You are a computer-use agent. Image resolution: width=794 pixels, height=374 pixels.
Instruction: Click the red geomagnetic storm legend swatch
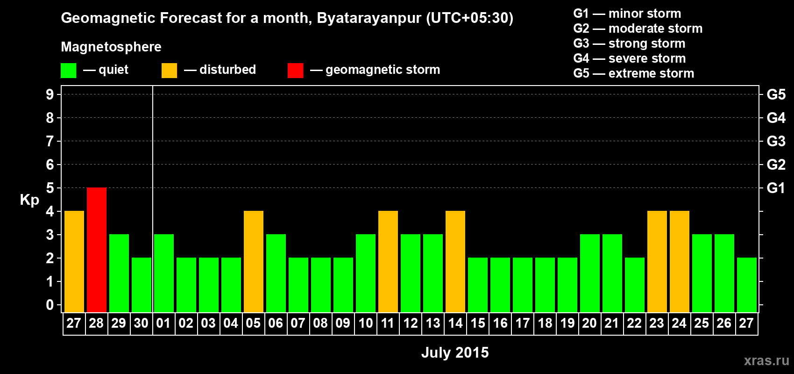tap(296, 71)
